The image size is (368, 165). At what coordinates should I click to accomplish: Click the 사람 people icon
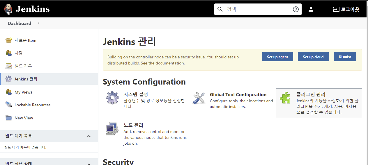tap(9, 53)
